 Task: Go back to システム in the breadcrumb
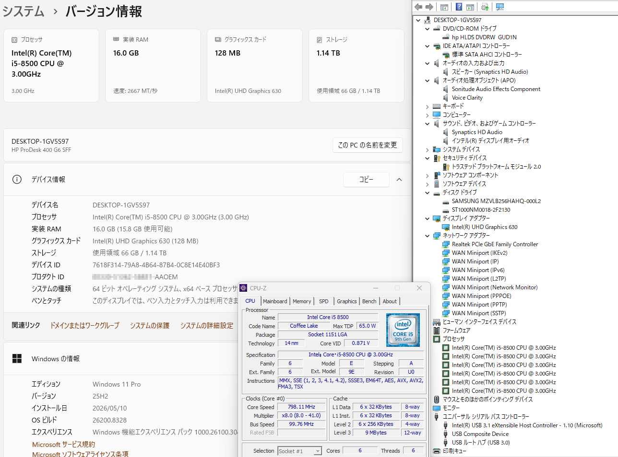click(x=24, y=11)
